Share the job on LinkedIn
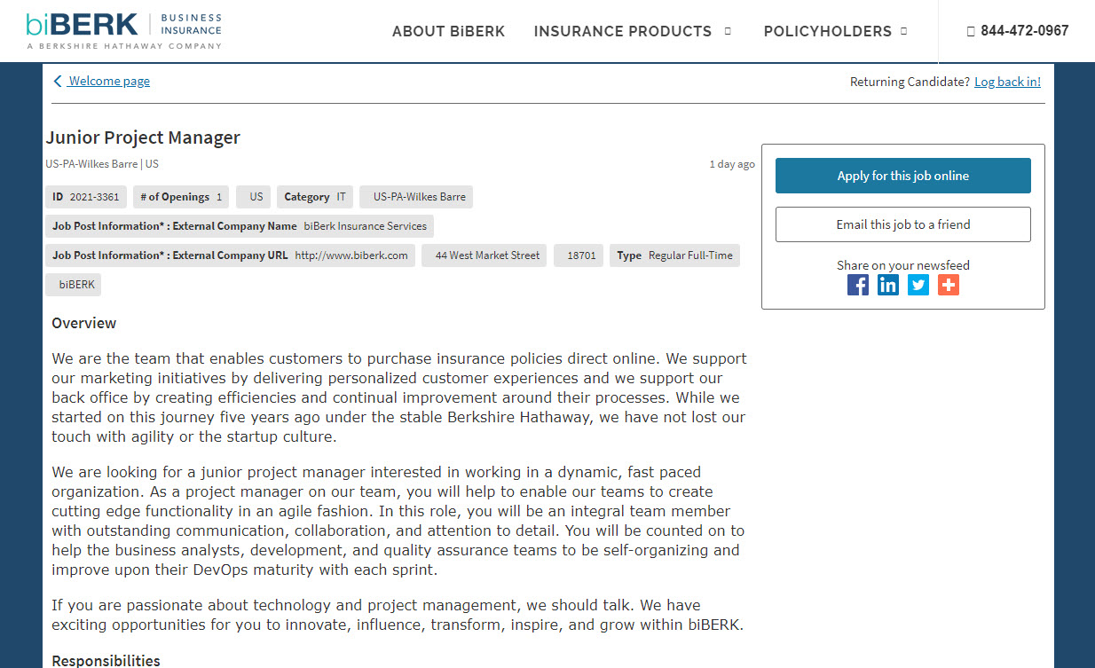 (888, 285)
